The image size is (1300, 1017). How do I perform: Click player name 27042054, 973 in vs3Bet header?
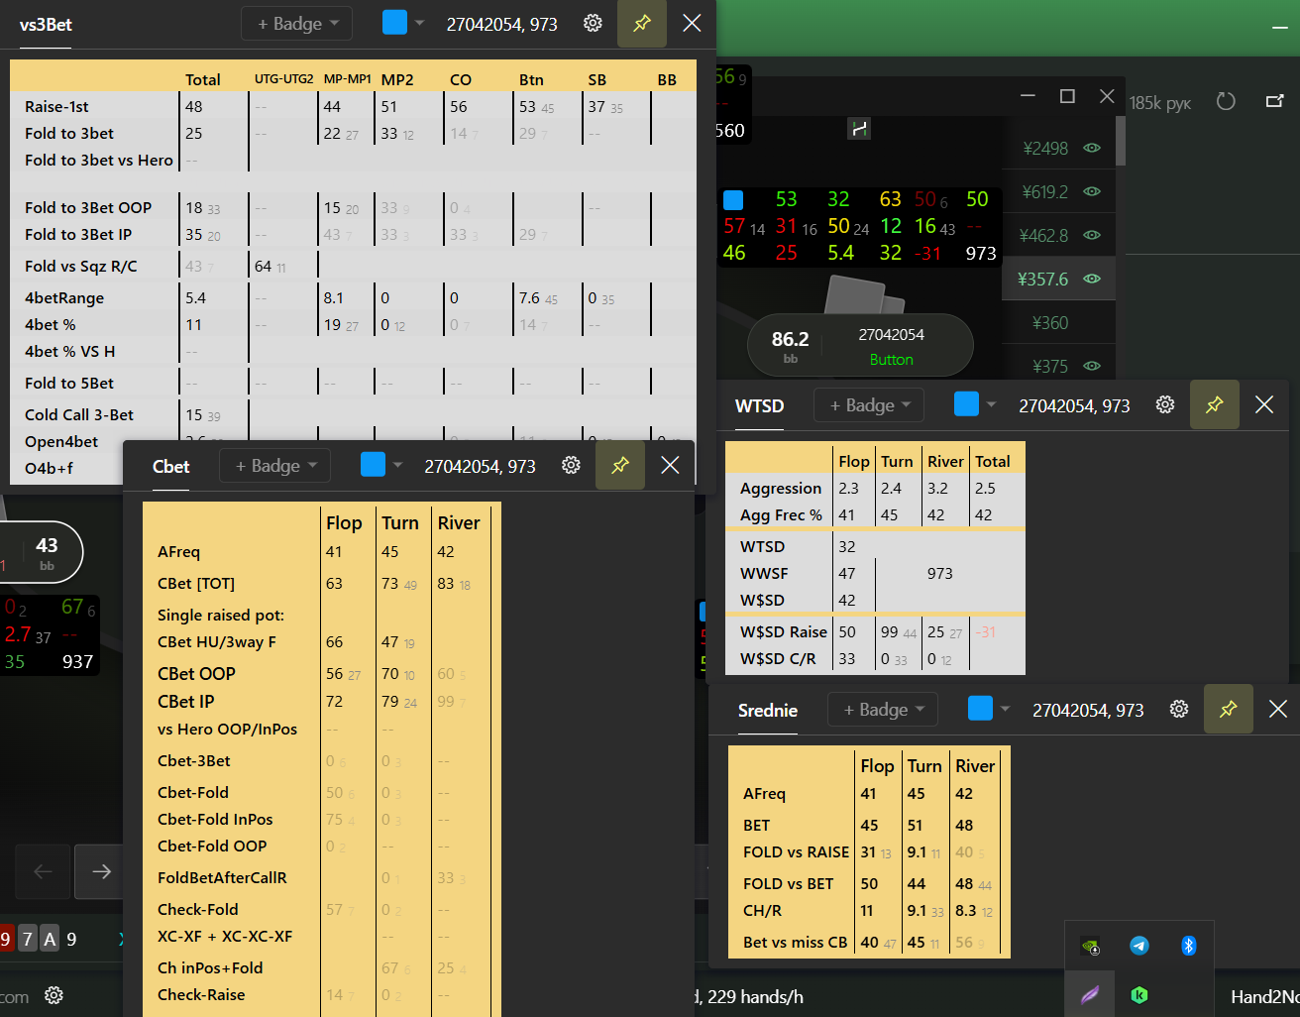click(x=501, y=25)
